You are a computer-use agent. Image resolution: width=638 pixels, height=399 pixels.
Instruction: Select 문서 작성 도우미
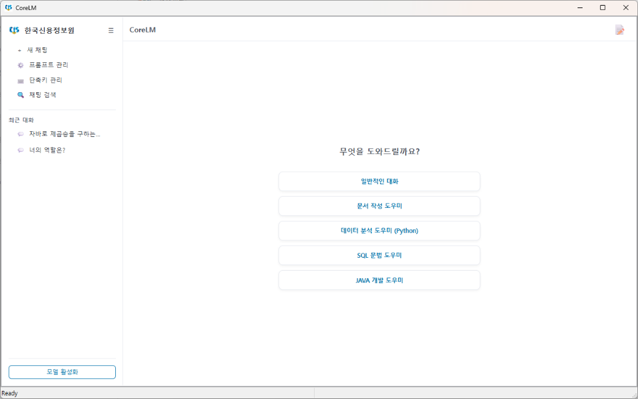379,206
